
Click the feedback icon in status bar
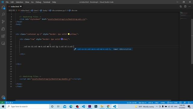click(185, 103)
